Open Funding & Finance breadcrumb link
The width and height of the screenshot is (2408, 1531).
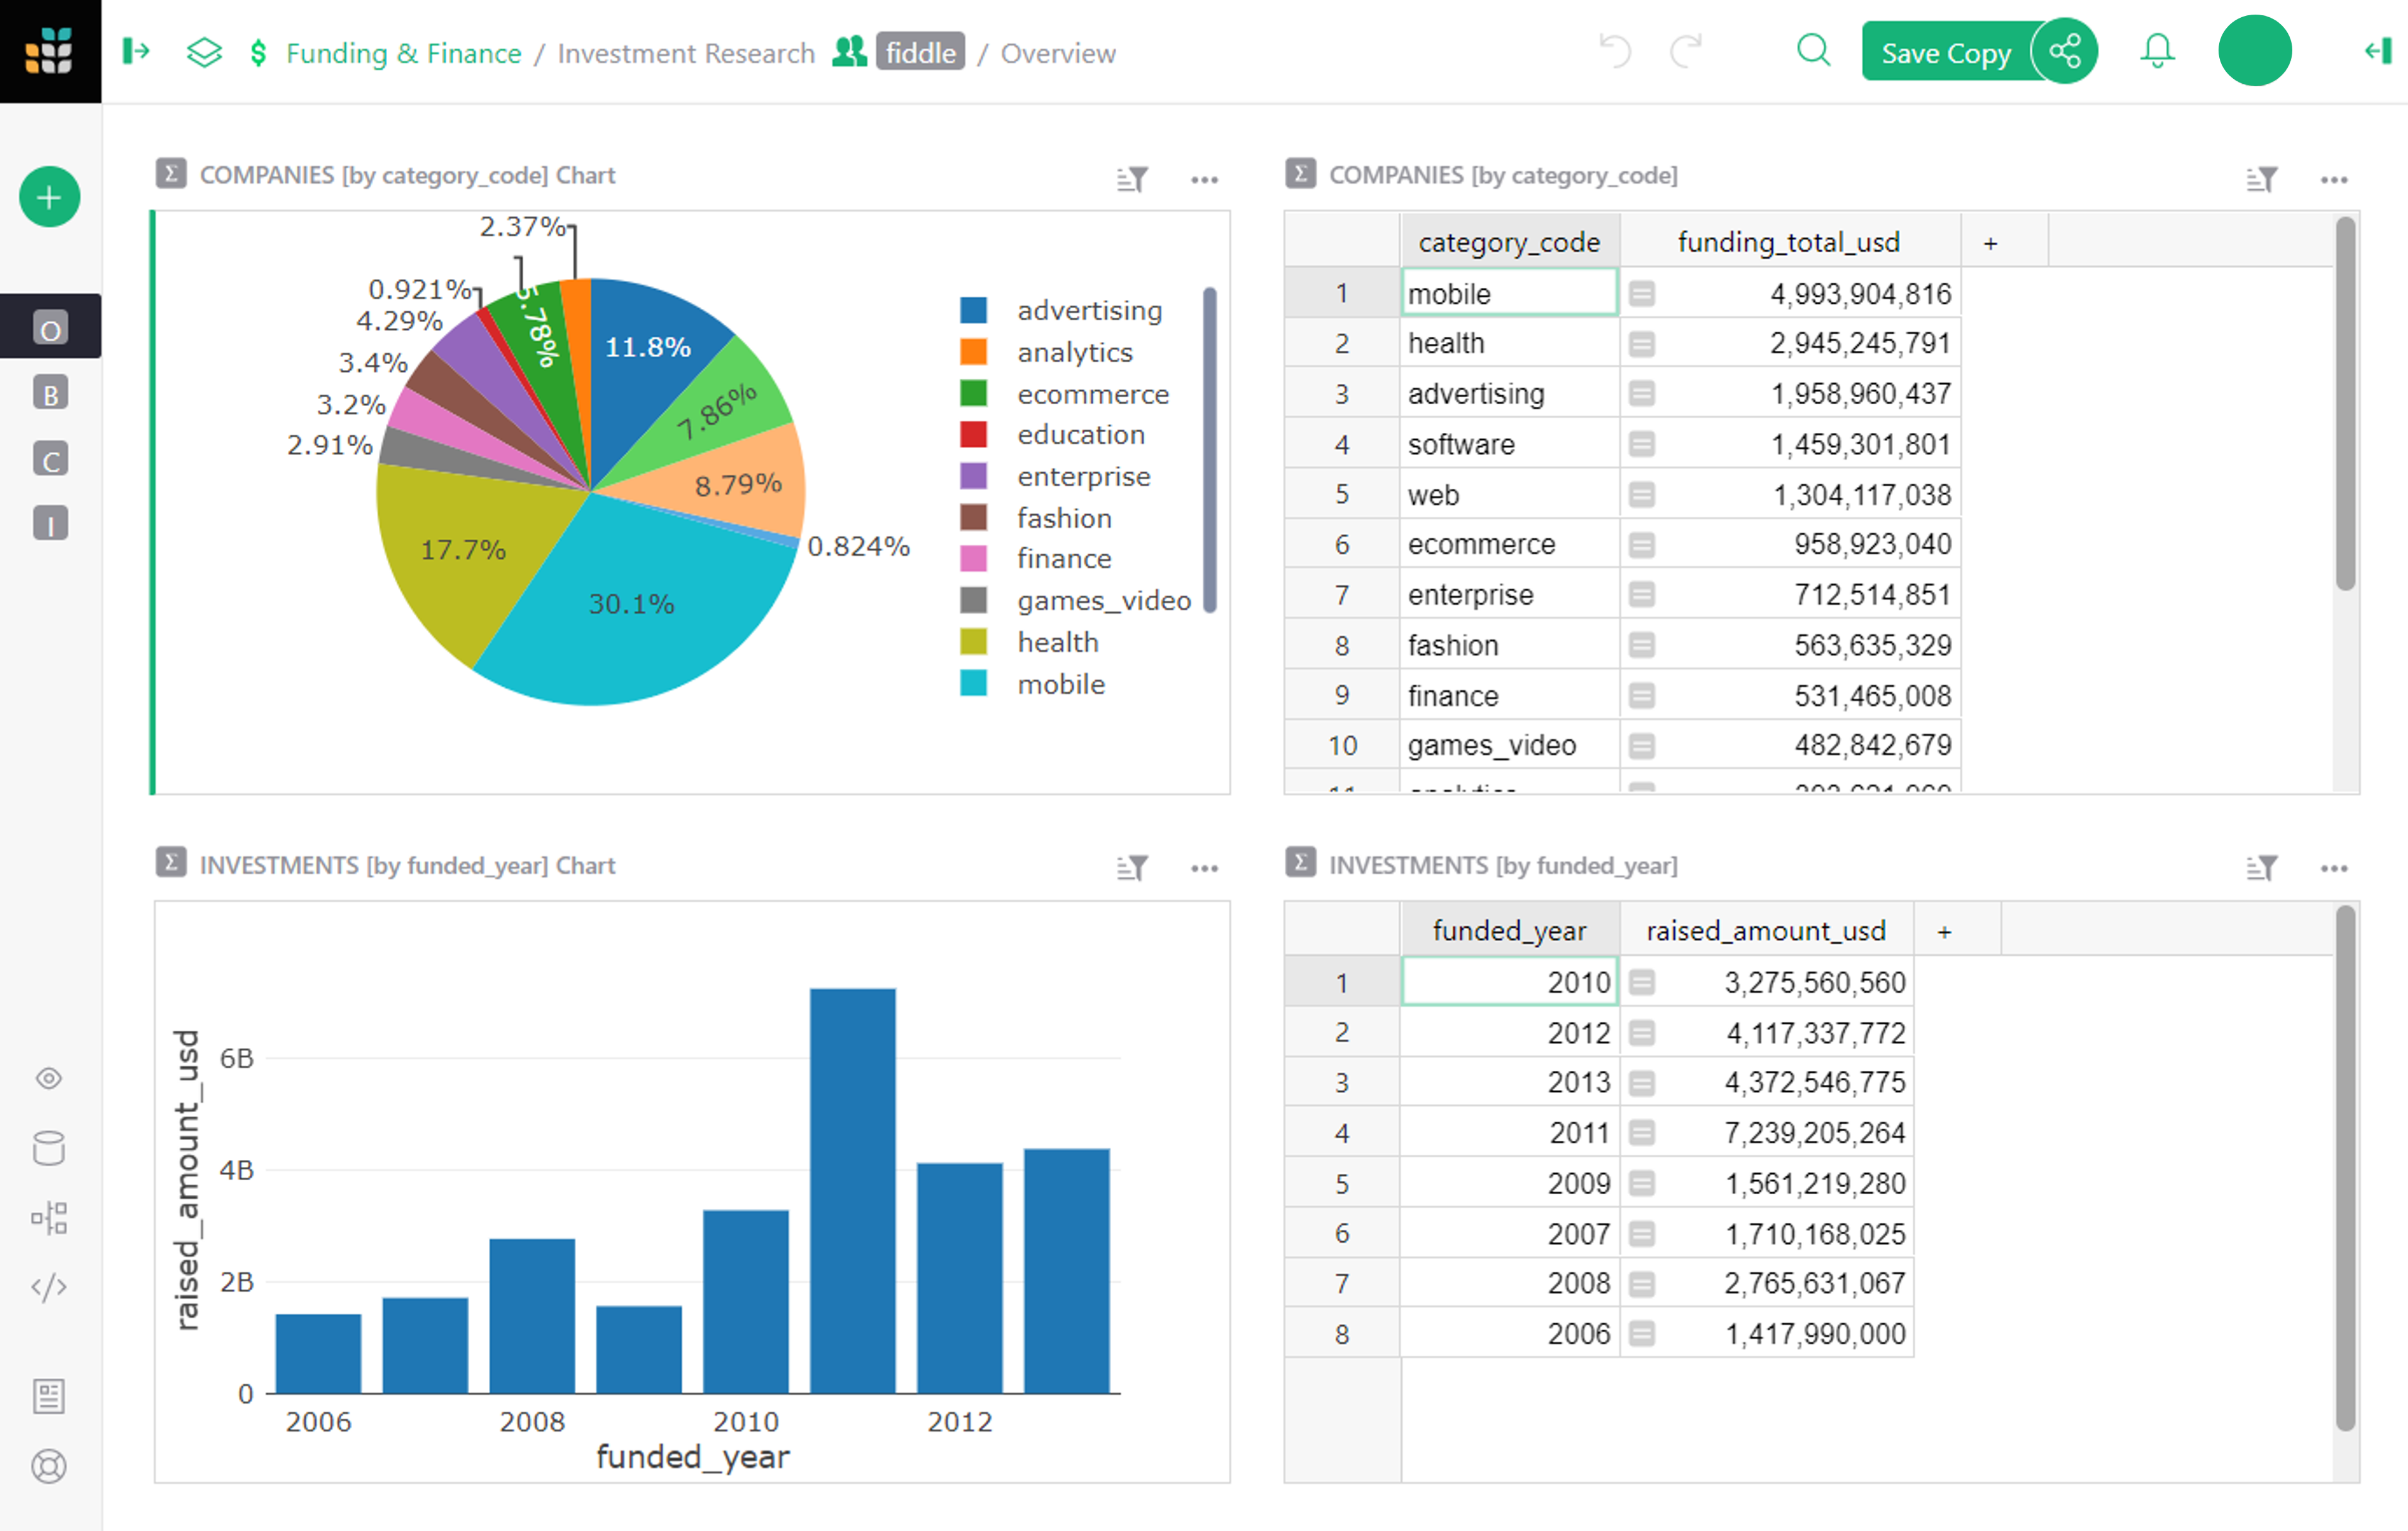(x=403, y=53)
